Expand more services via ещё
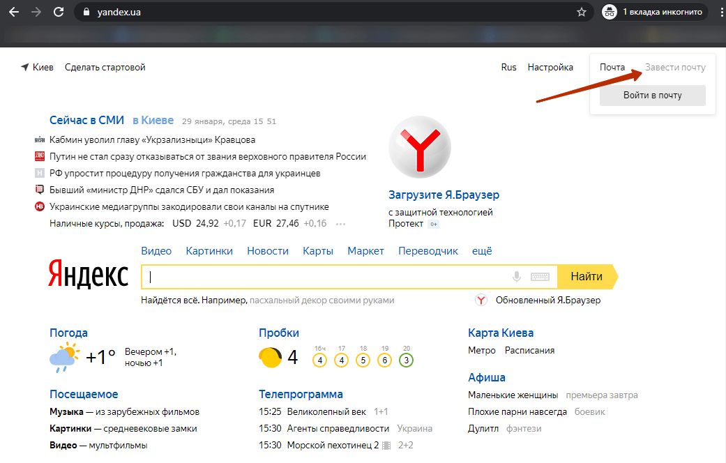This screenshot has height=463, width=726. coord(482,251)
